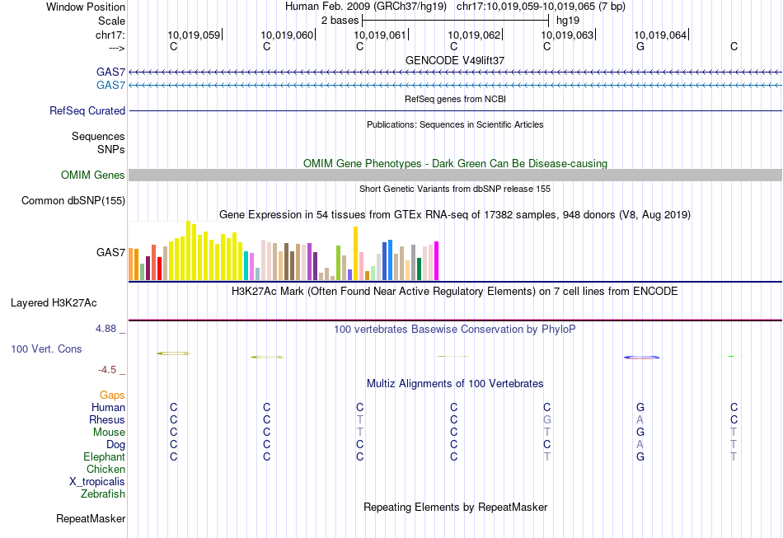The image size is (783, 538).
Task: Click position label 10,019,059 on the ruler
Action: point(194,35)
